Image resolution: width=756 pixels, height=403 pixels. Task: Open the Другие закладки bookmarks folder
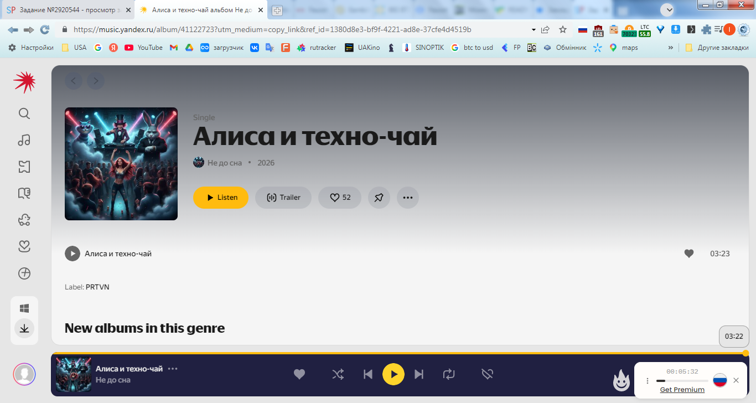(x=717, y=48)
